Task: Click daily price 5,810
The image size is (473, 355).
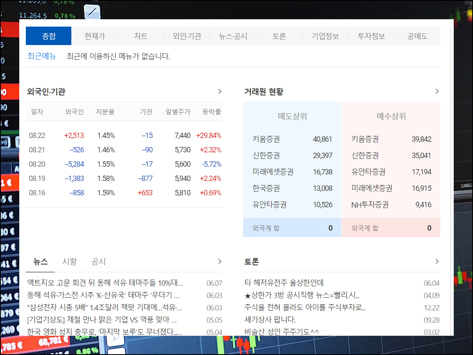Action: [x=182, y=192]
